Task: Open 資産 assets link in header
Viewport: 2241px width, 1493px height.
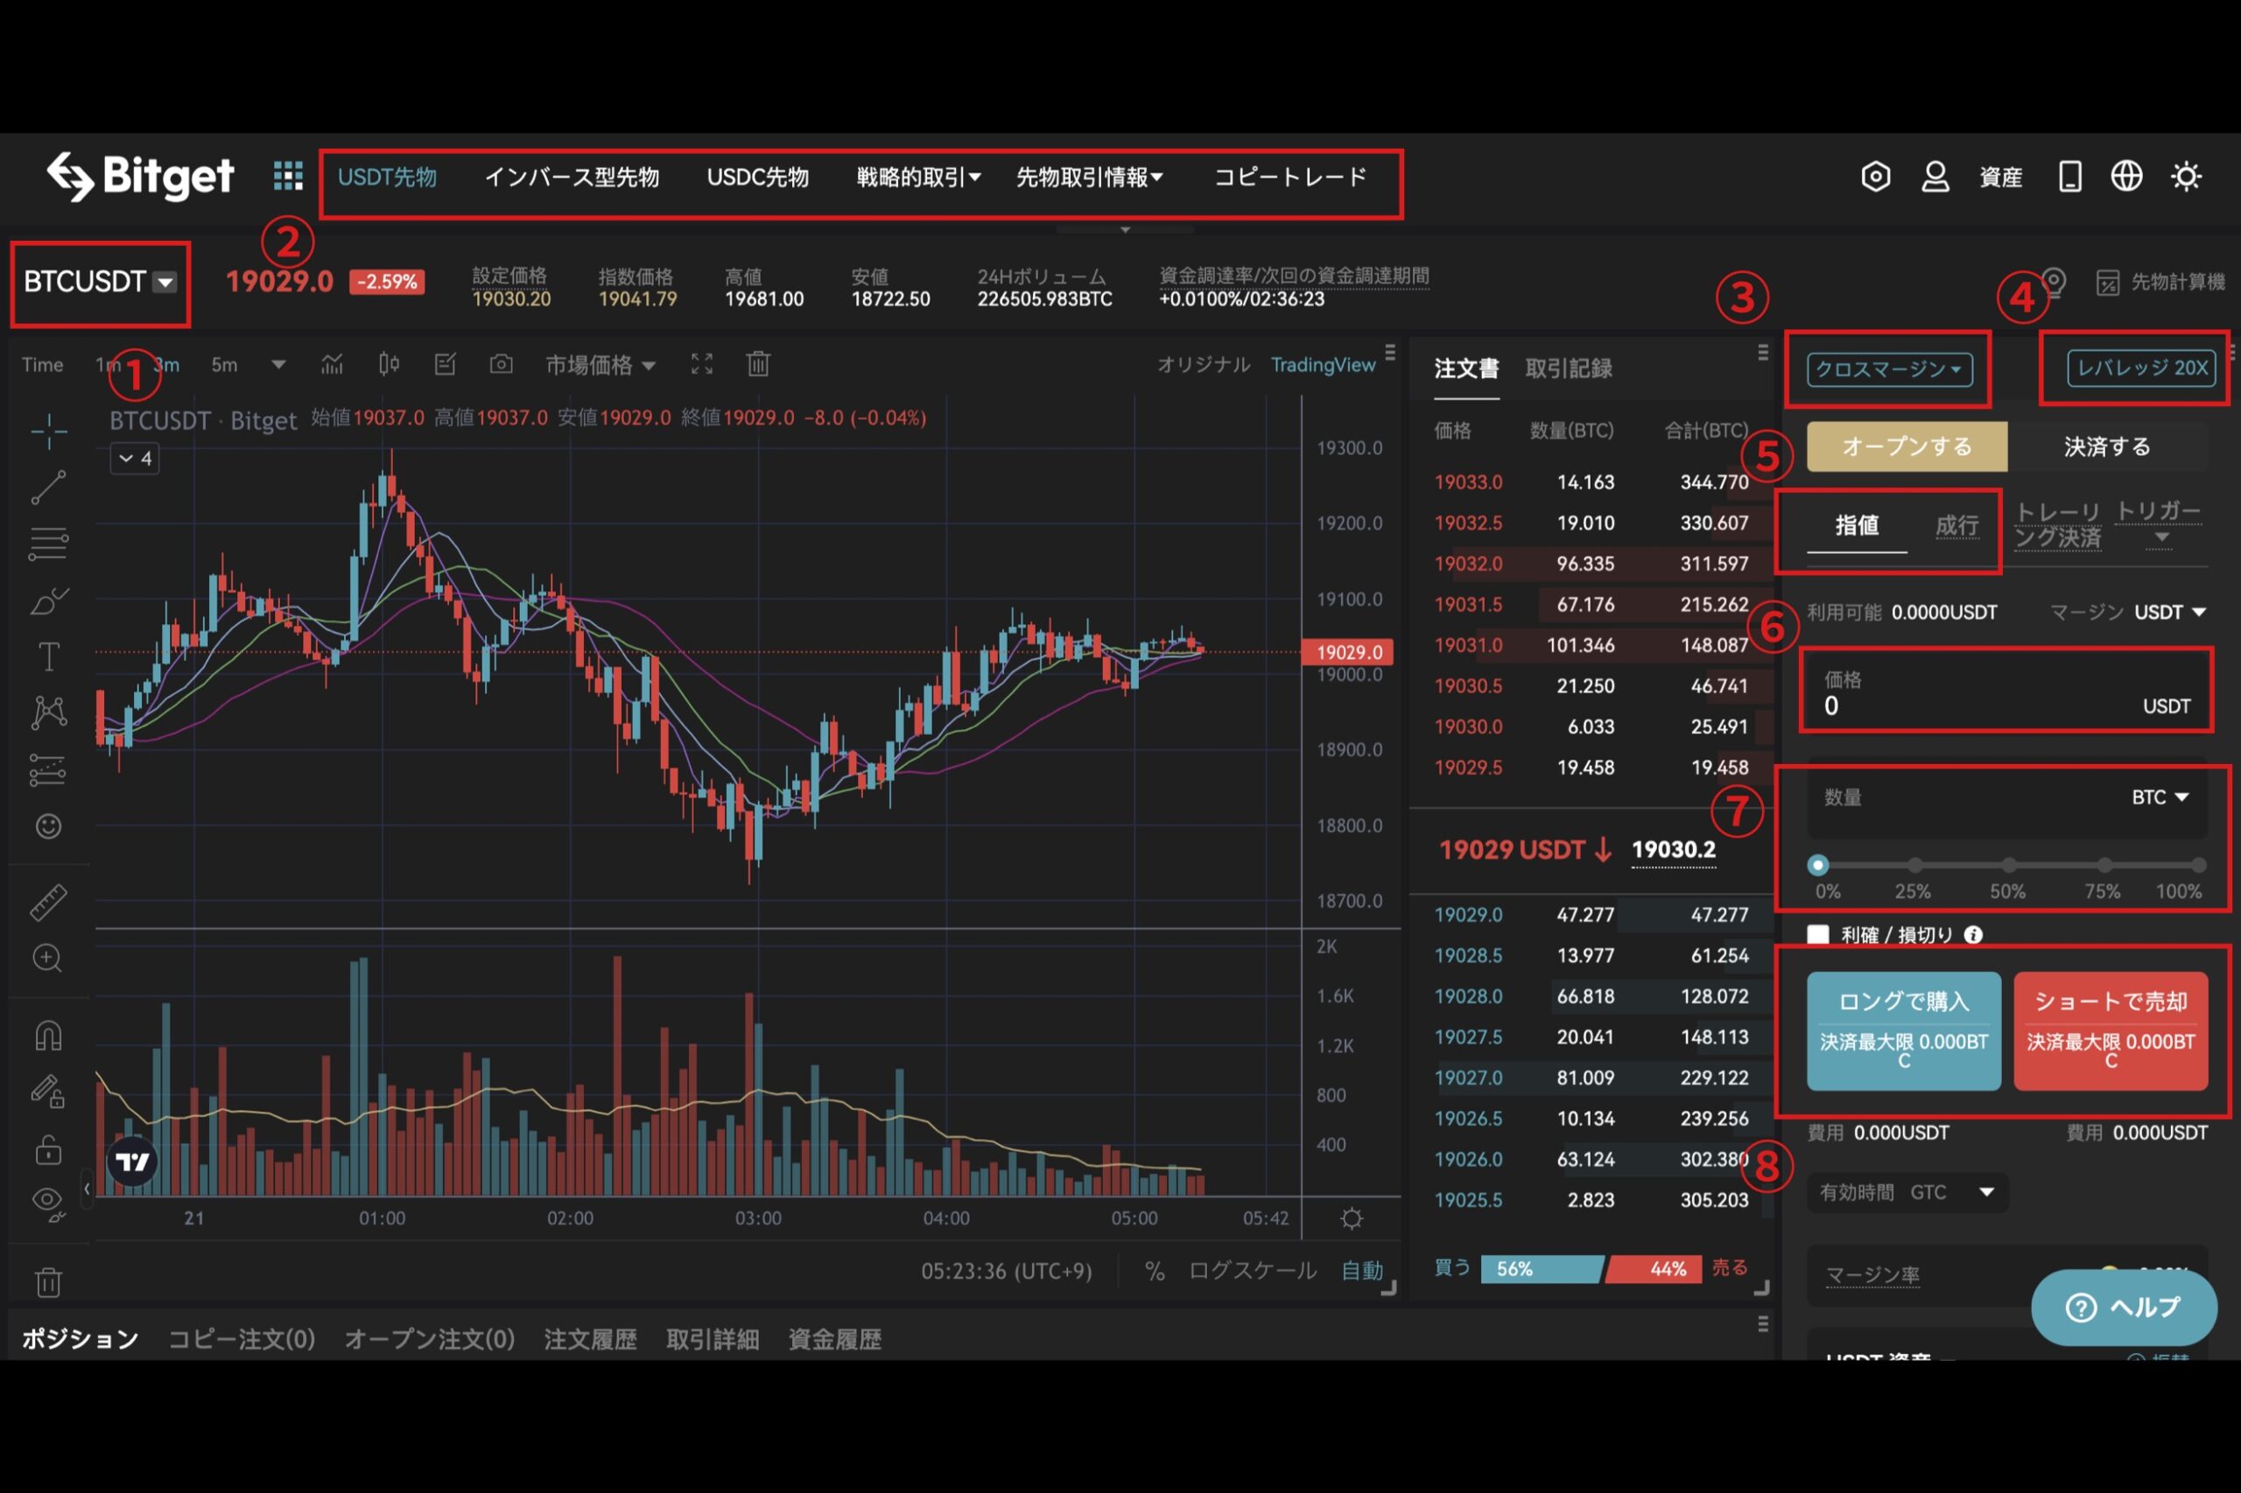Action: pos(2000,177)
